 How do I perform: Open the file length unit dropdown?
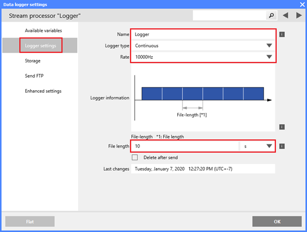pos(257,146)
